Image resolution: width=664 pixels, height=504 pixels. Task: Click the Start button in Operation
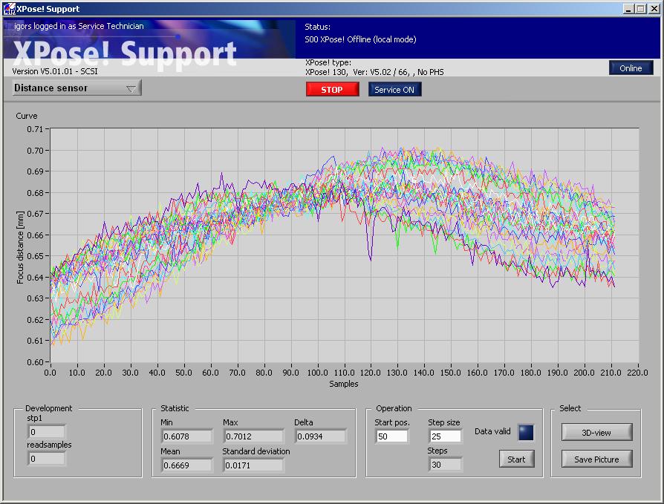(x=516, y=459)
